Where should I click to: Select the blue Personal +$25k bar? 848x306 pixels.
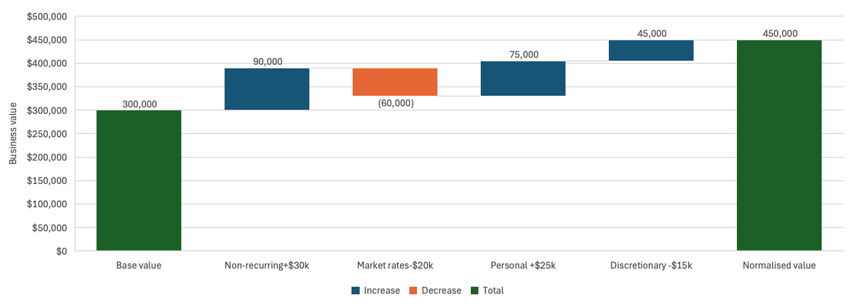[x=523, y=79]
